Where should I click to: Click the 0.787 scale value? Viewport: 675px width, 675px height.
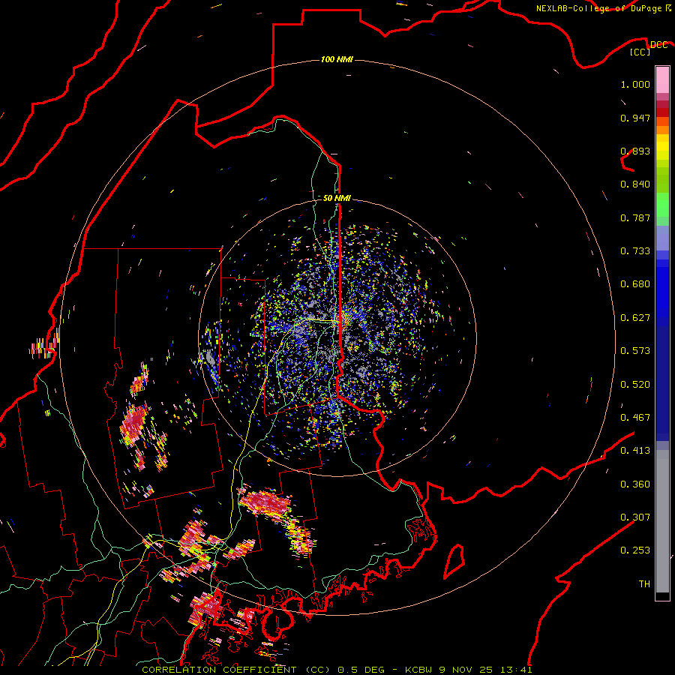635,217
